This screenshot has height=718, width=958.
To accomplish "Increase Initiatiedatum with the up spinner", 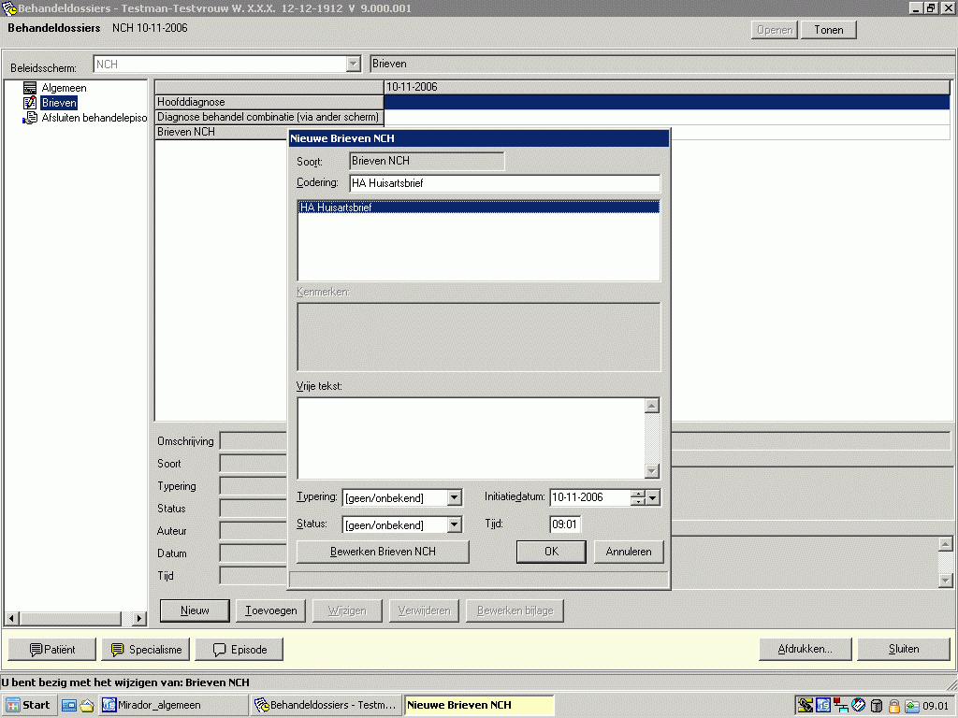I will (x=638, y=495).
